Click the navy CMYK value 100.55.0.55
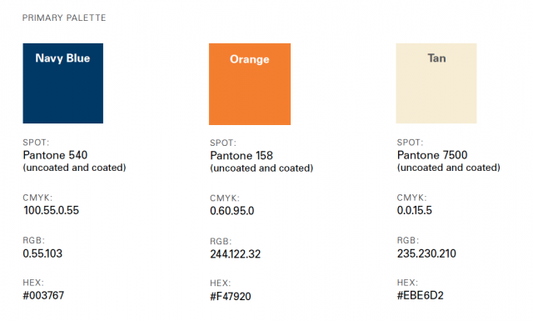This screenshot has height=321, width=533. [51, 210]
